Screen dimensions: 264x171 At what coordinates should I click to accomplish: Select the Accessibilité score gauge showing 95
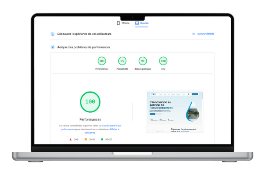pos(122,61)
